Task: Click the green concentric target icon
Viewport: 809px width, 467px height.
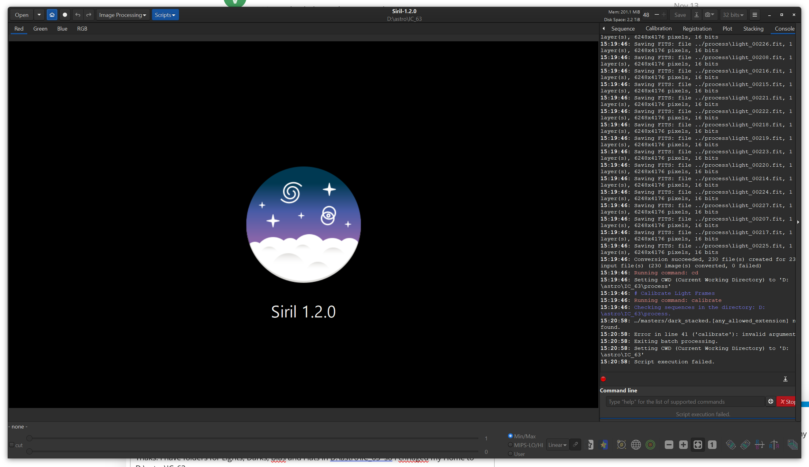Action: click(x=650, y=445)
